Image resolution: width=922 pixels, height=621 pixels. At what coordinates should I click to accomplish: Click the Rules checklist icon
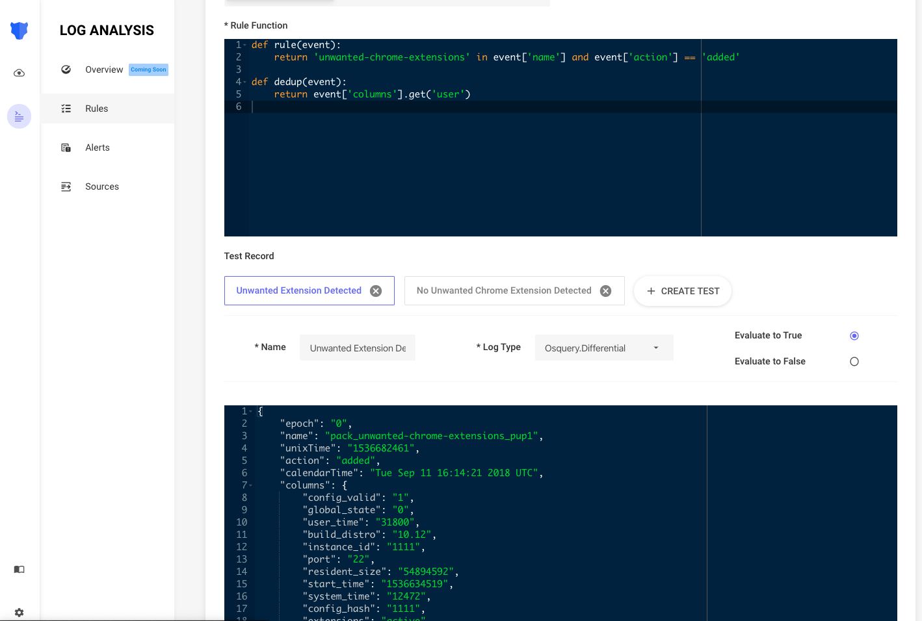[x=66, y=108]
